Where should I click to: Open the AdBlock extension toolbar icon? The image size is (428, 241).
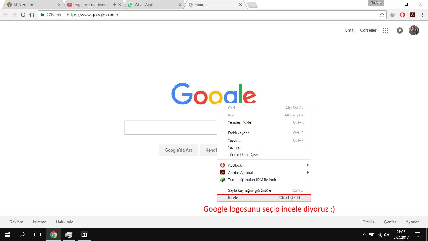pyautogui.click(x=402, y=15)
